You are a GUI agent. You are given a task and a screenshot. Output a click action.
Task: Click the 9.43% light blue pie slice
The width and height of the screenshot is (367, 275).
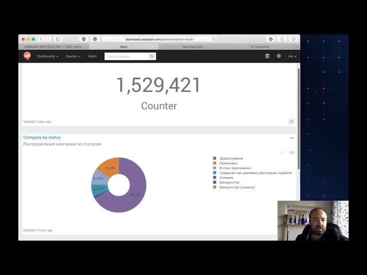(99, 178)
